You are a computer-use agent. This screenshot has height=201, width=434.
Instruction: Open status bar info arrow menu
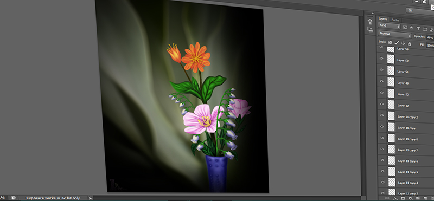point(90,198)
